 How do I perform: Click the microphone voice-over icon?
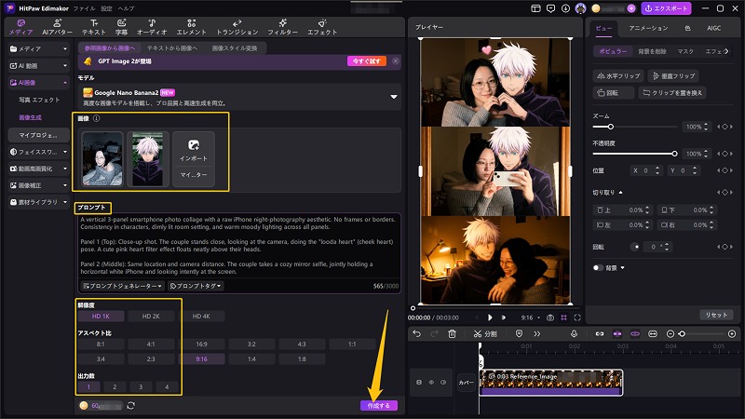click(574, 334)
